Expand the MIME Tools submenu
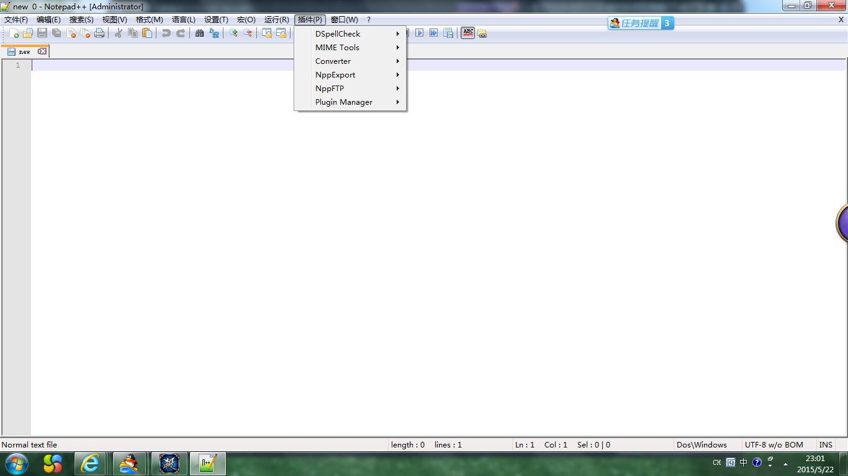This screenshot has height=476, width=848. click(351, 47)
